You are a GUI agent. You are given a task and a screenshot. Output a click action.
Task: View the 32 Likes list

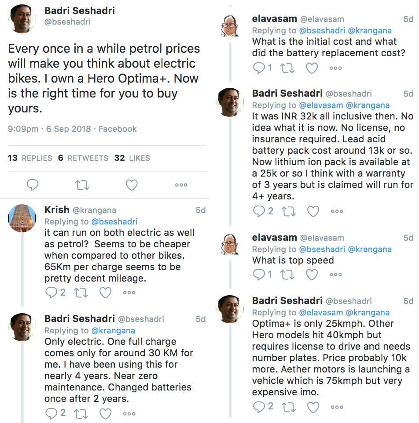[x=132, y=158]
